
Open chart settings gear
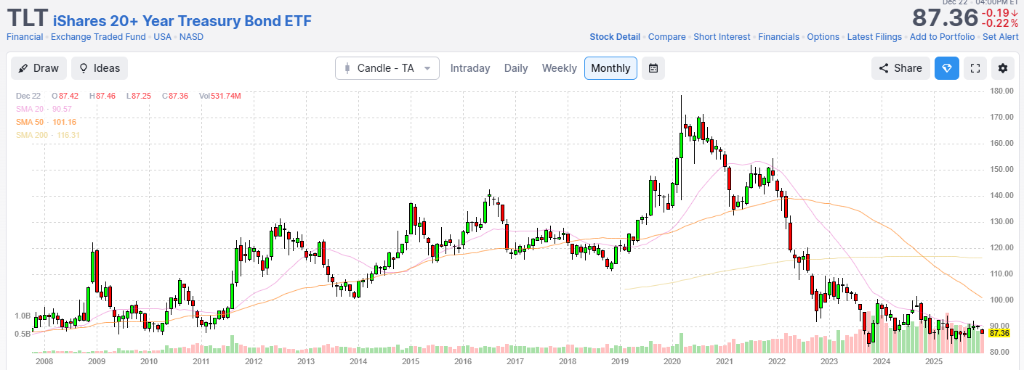1003,68
